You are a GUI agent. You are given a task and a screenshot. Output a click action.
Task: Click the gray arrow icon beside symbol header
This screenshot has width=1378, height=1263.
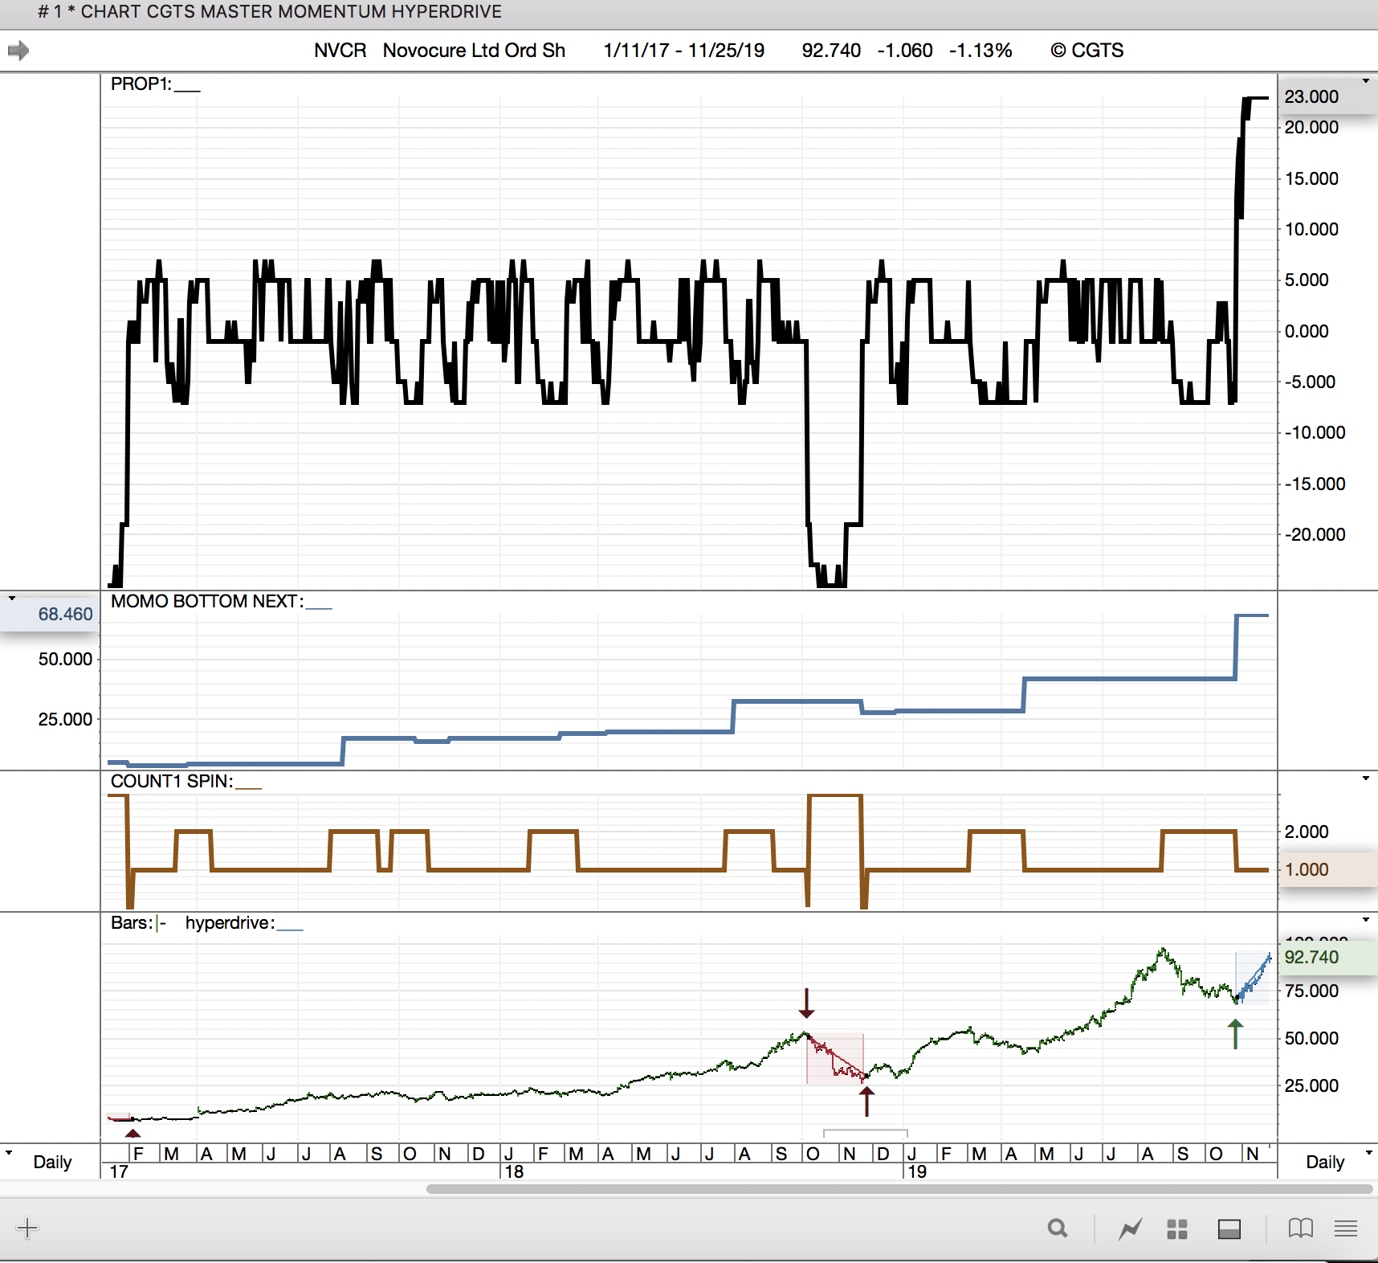pyautogui.click(x=18, y=51)
